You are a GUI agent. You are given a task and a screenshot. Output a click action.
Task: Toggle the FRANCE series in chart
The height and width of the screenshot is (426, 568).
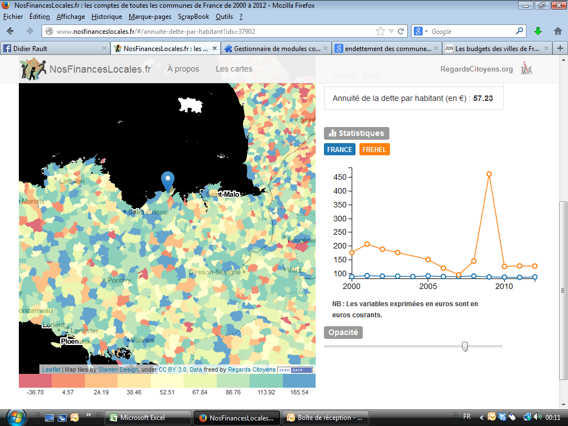339,150
